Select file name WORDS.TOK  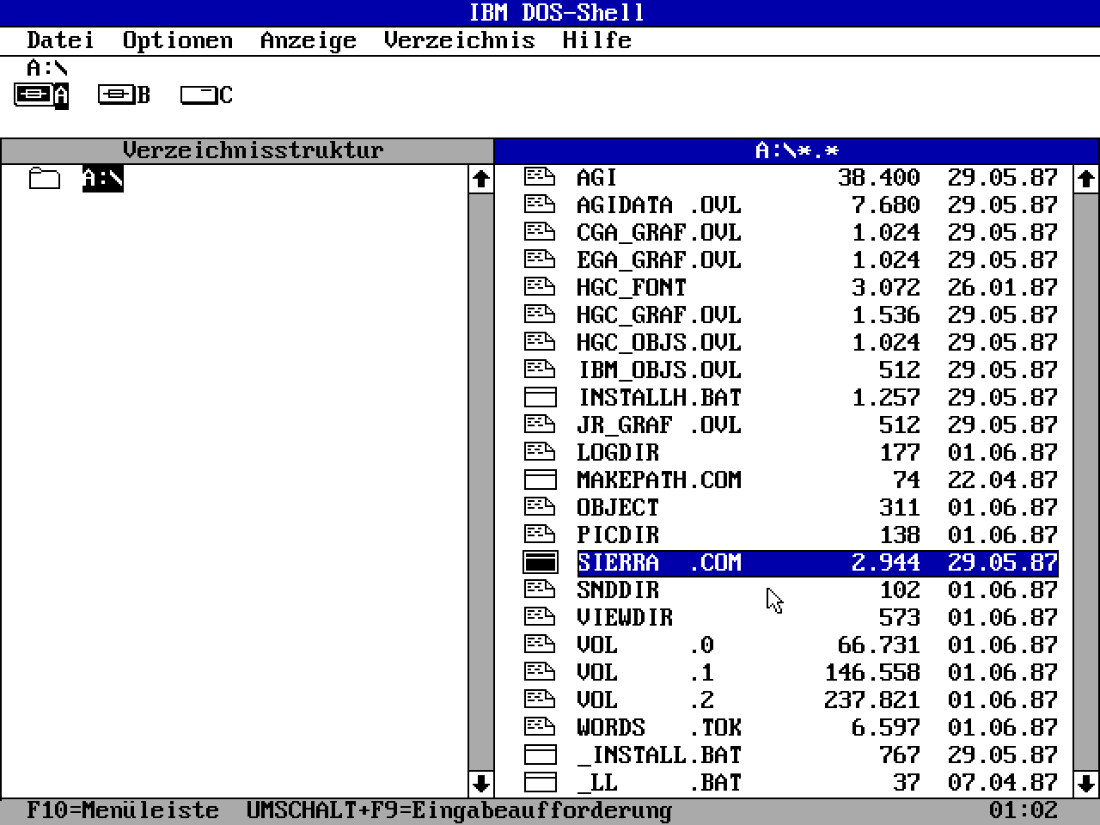658,727
